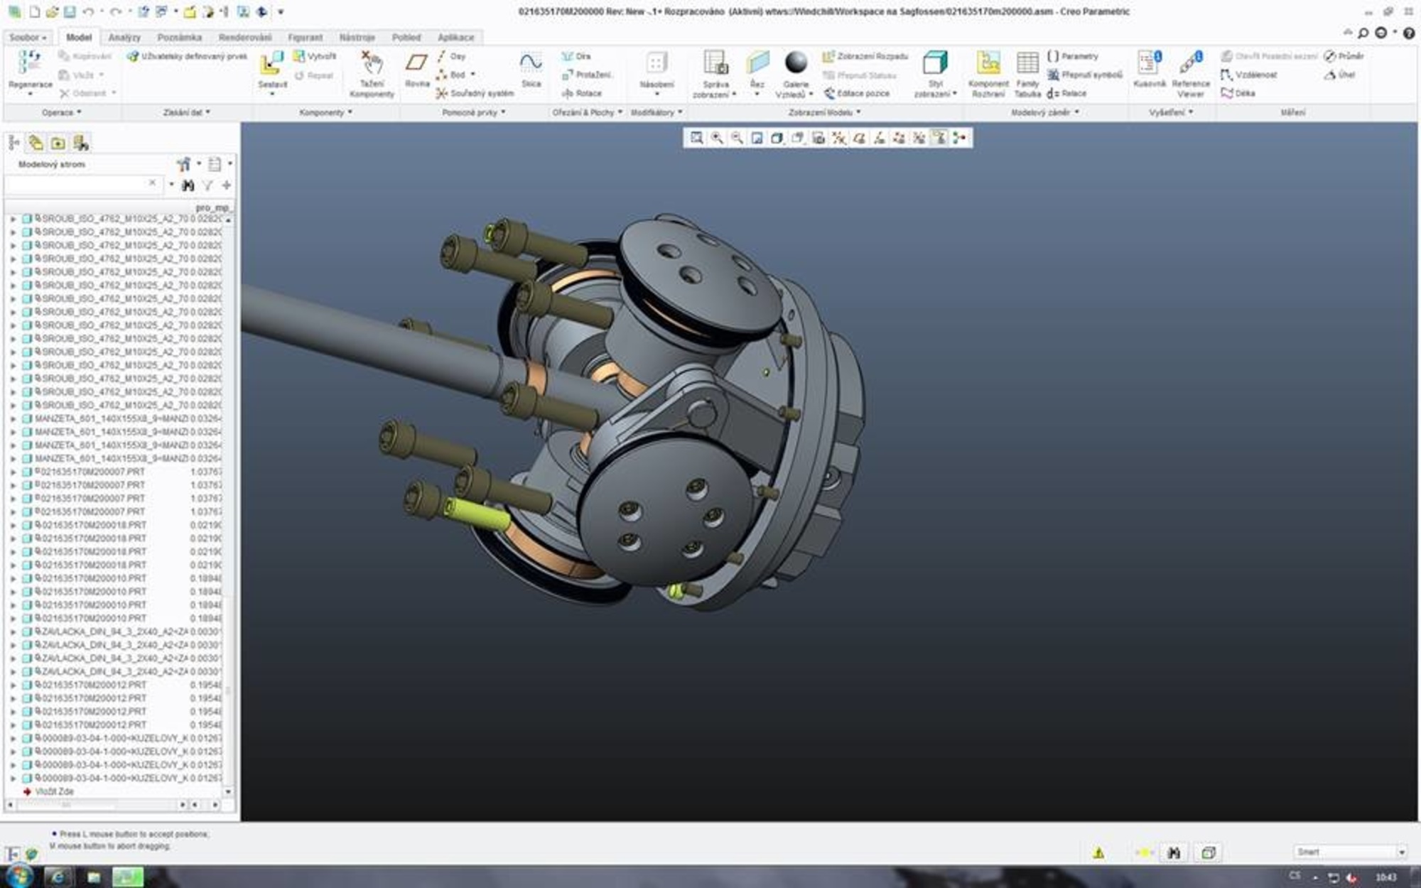Click the Průměr measure button

(x=1344, y=56)
